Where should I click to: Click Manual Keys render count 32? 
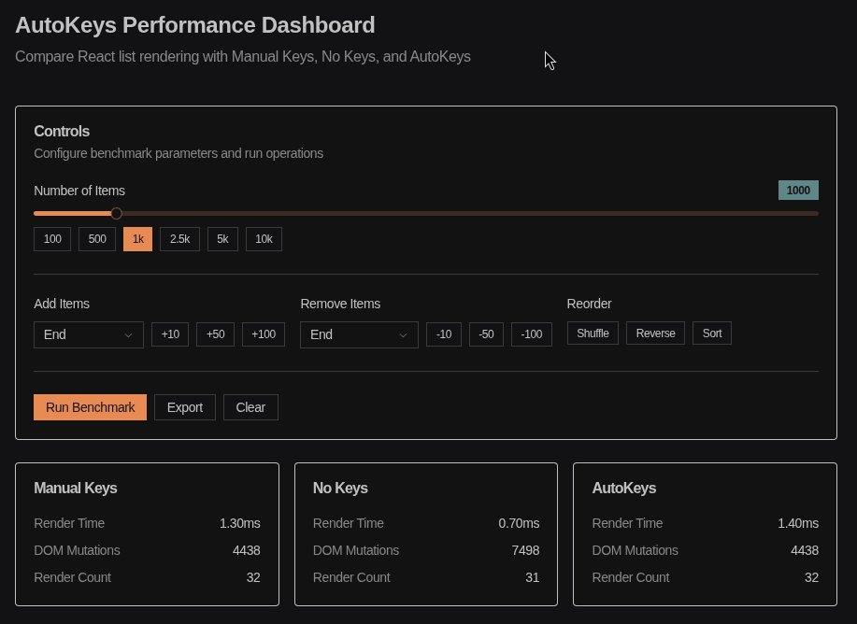(x=253, y=577)
